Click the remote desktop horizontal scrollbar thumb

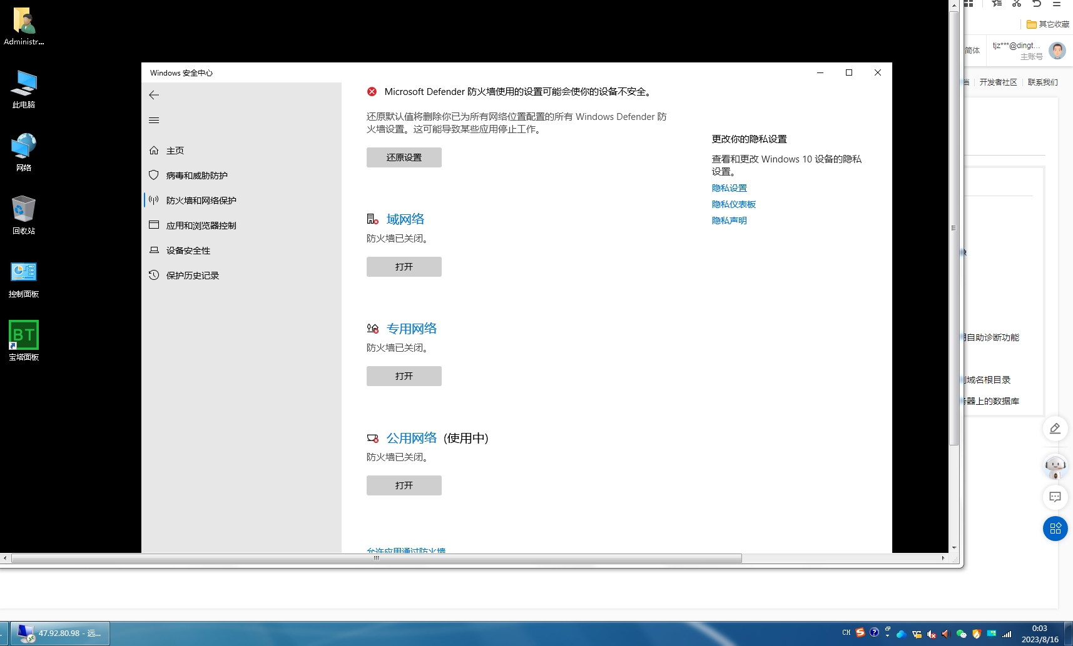tap(376, 558)
